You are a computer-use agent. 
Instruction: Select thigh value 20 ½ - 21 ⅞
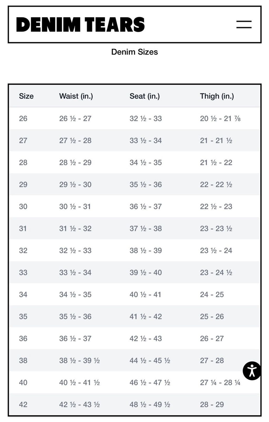pos(220,118)
